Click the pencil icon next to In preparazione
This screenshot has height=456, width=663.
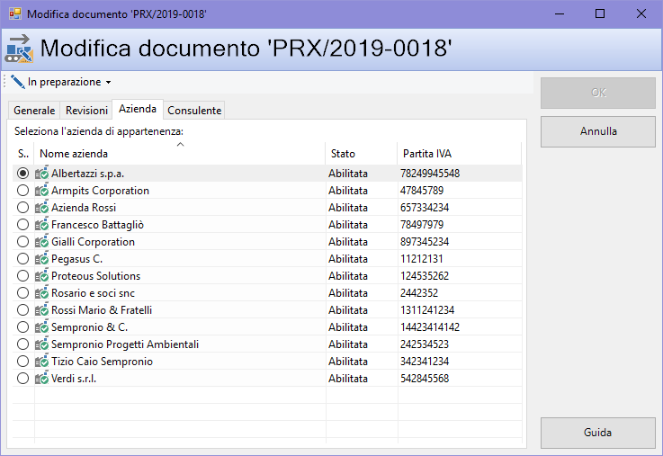click(x=18, y=82)
